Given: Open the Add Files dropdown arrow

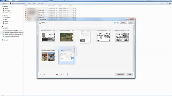Looking at the screenshot, I should click(47, 23).
